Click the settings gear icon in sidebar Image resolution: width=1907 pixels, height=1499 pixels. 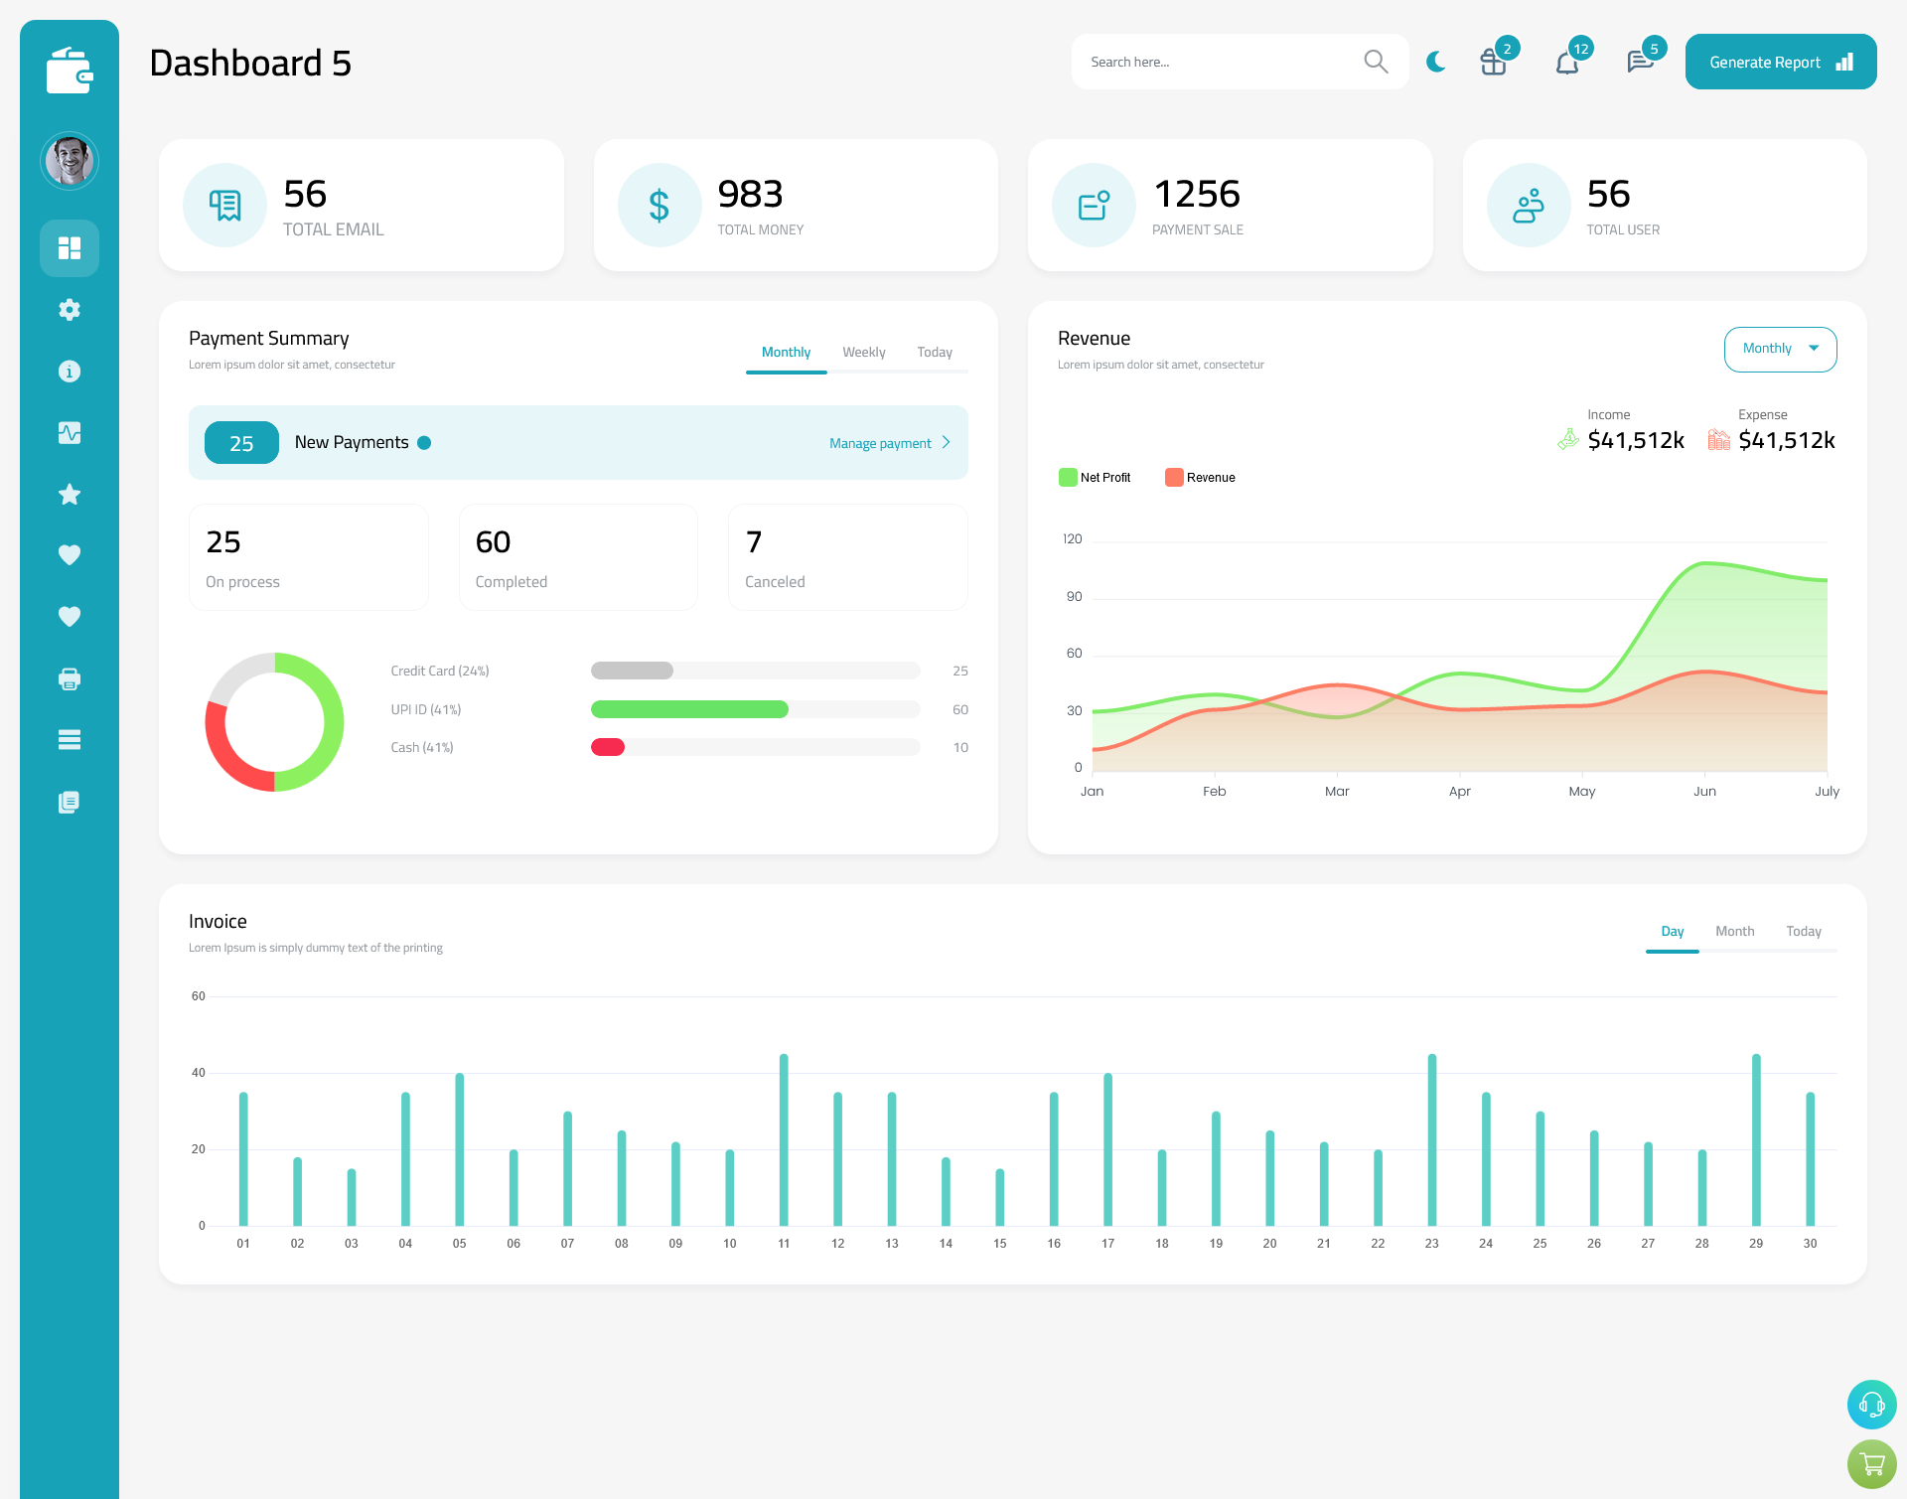click(69, 310)
